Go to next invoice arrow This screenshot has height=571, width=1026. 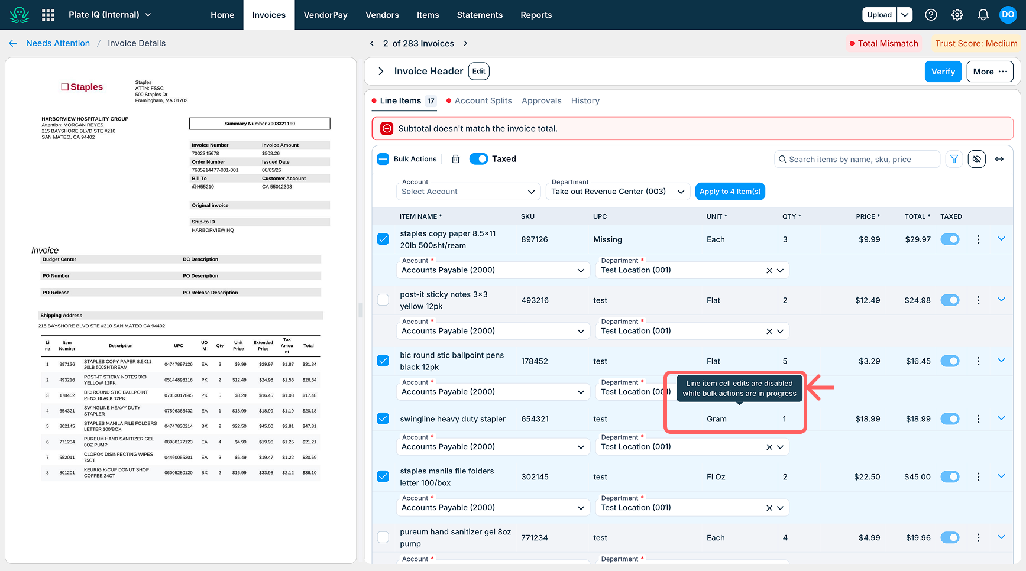coord(465,43)
